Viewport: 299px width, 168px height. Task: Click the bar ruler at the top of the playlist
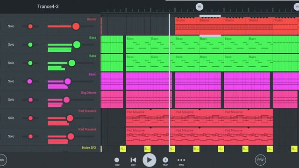click(200, 10)
